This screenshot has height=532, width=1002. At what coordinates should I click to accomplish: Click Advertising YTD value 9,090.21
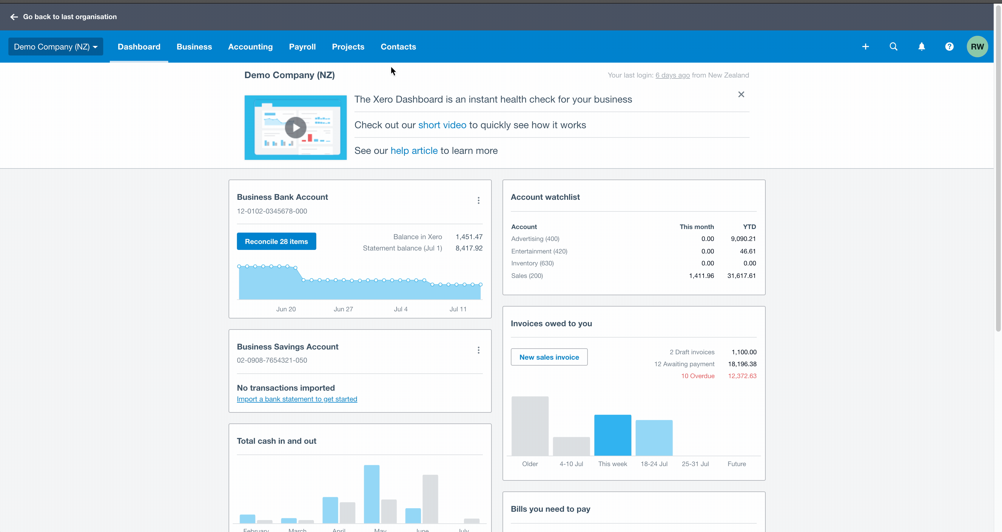click(x=743, y=239)
